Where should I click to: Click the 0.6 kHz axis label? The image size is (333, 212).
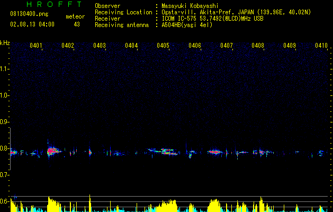click(x=4, y=201)
